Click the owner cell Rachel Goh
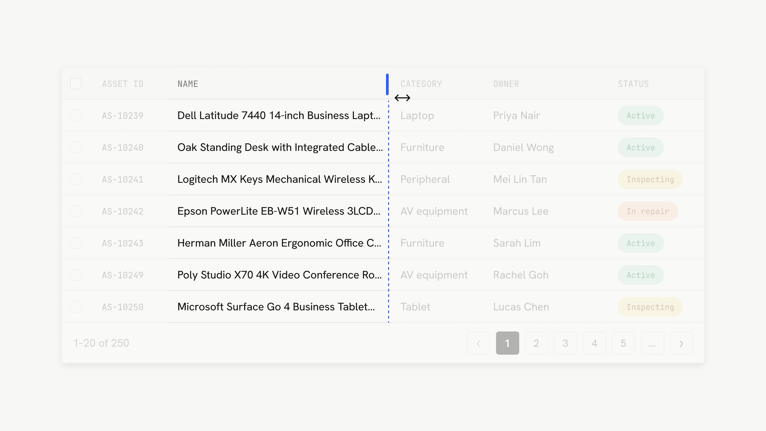The image size is (766, 431). tap(521, 275)
